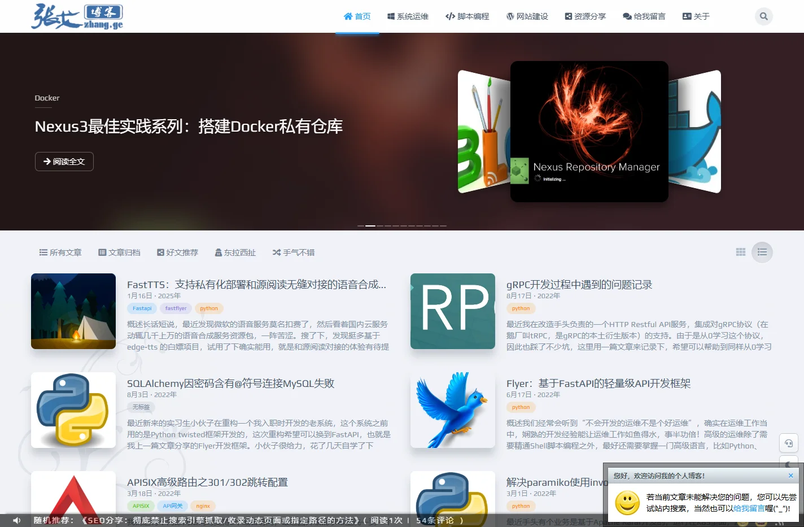Open the search magnifier icon

pyautogui.click(x=763, y=16)
